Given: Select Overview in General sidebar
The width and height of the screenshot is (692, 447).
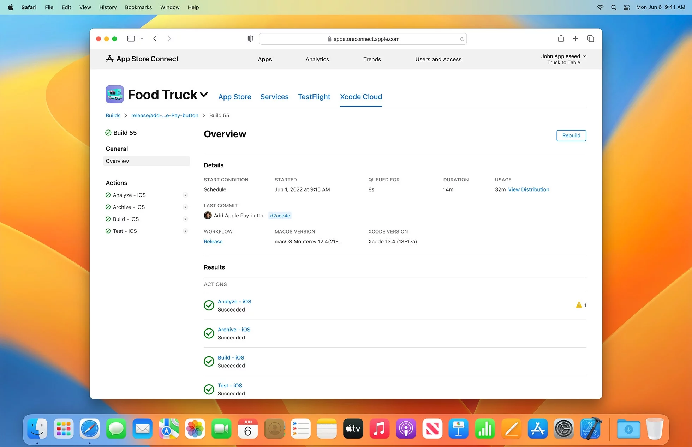Looking at the screenshot, I should pos(147,161).
